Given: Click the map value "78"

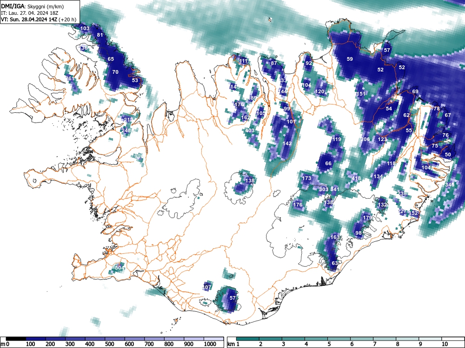Looking at the screenshot, I should pyautogui.click(x=437, y=109).
